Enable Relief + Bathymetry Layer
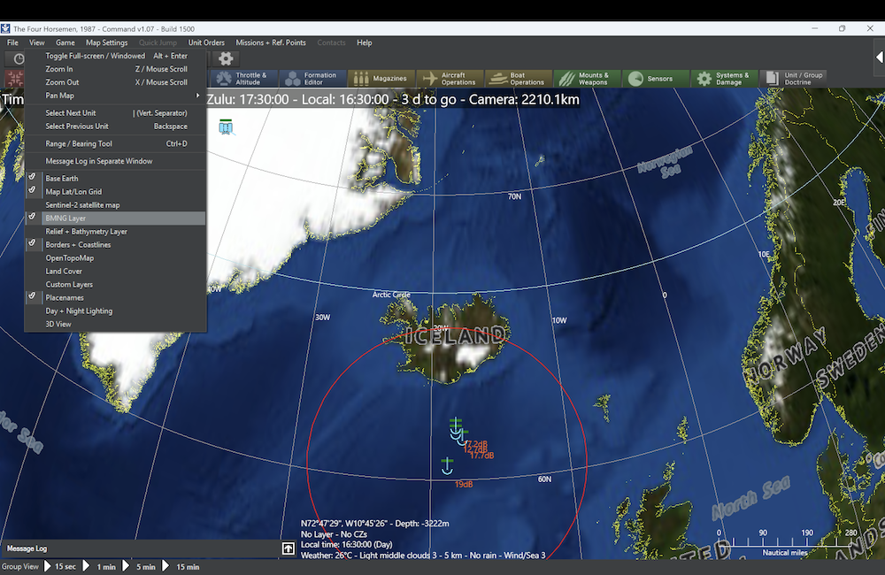 115,232
